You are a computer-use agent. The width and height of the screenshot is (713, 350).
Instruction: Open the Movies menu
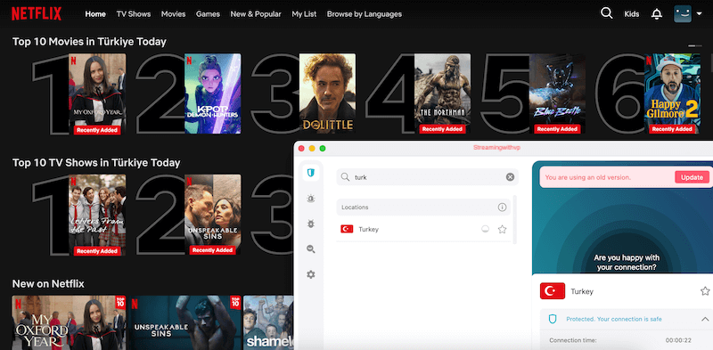pos(173,14)
